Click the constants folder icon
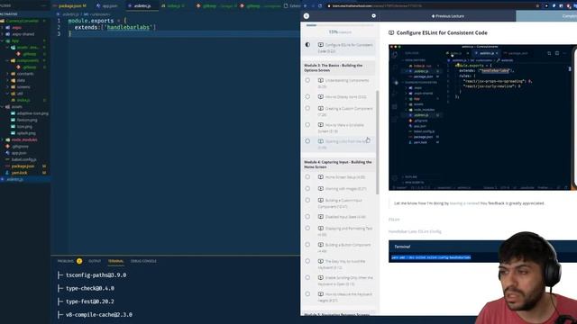The image size is (577, 324). click(x=14, y=74)
